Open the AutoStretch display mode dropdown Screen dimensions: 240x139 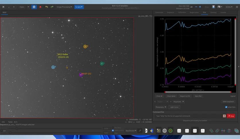click(x=131, y=131)
